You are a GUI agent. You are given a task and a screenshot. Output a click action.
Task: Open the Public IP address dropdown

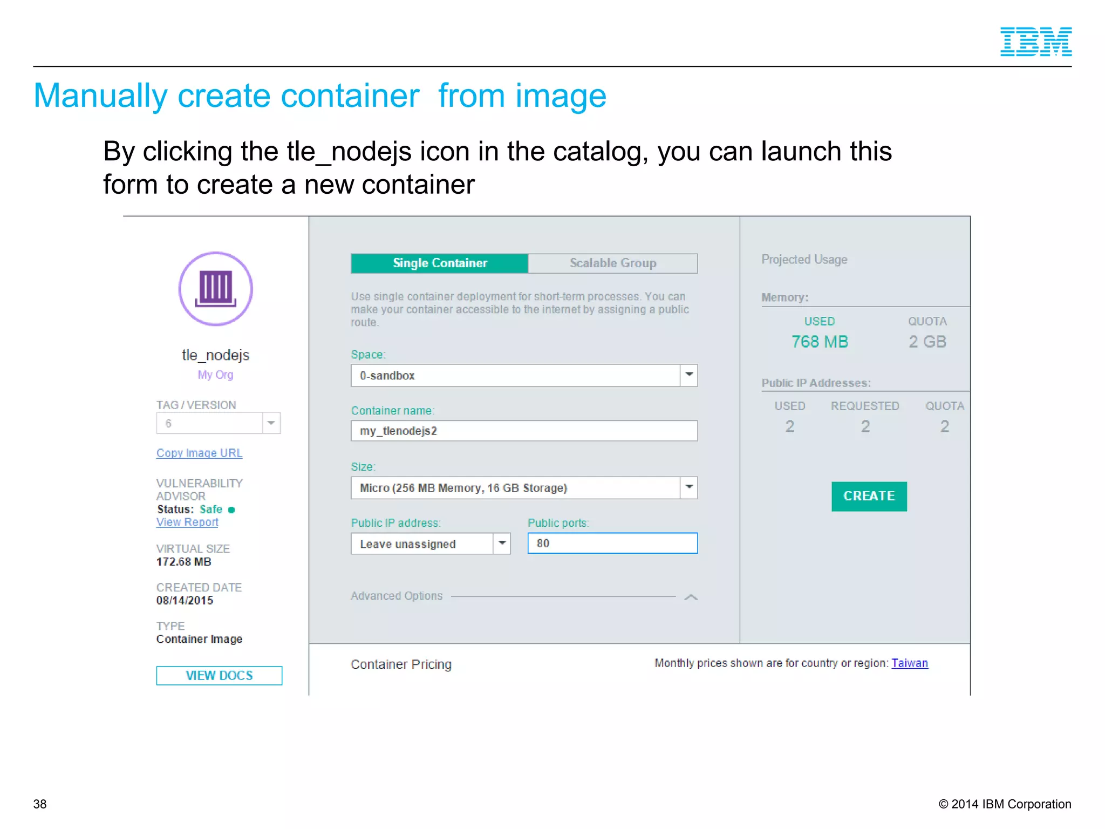click(431, 543)
